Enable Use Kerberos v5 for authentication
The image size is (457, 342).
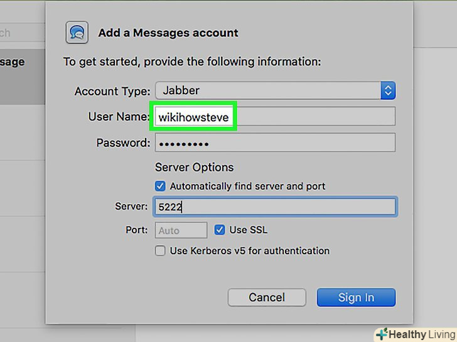[160, 251]
